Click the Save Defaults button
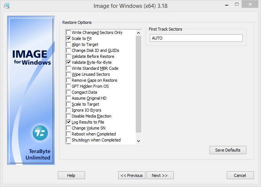 point(228,150)
